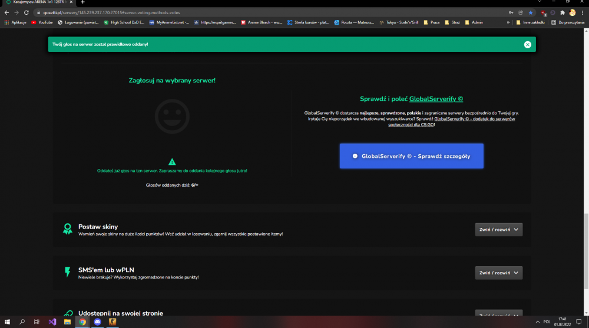Open the Praca bookmarks folder
This screenshot has width=589, height=328.
432,22
